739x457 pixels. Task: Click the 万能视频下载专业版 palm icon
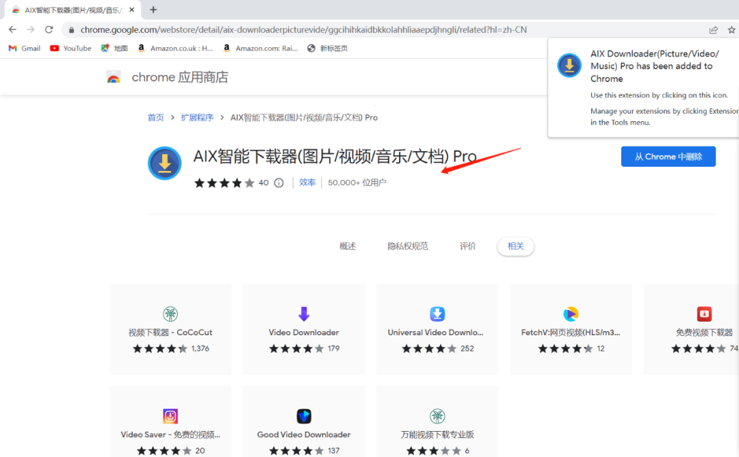[x=437, y=415]
